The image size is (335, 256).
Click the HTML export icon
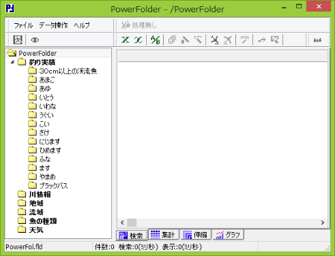(245, 40)
